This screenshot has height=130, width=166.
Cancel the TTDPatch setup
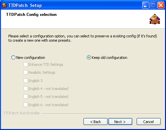click(149, 122)
